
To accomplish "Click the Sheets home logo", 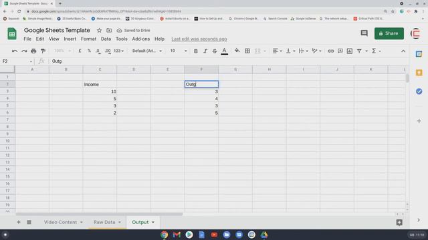I will [x=12, y=34].
